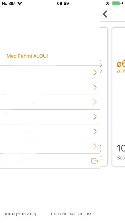Tap the rotation lock status icon

(x=108, y=3)
